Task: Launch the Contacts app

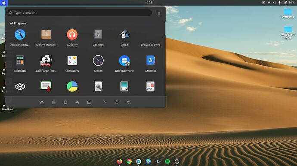Action: (150, 63)
